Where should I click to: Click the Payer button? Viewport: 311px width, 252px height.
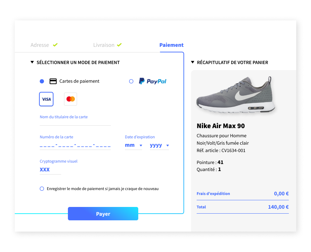point(103,213)
